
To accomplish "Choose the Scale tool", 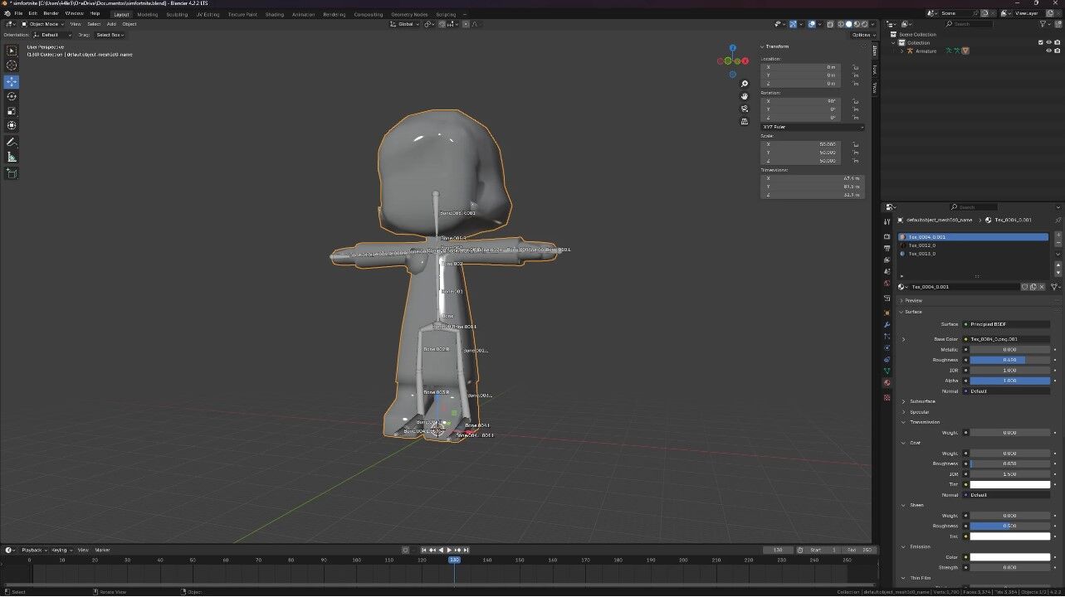I will coord(12,111).
